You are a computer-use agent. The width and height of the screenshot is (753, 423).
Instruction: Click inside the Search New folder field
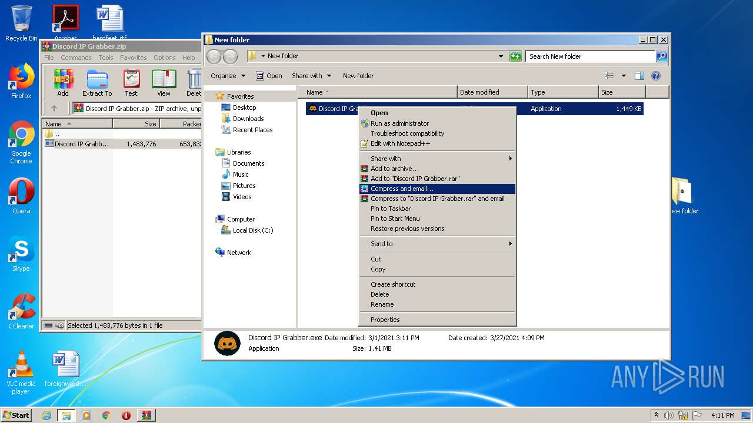pyautogui.click(x=589, y=56)
